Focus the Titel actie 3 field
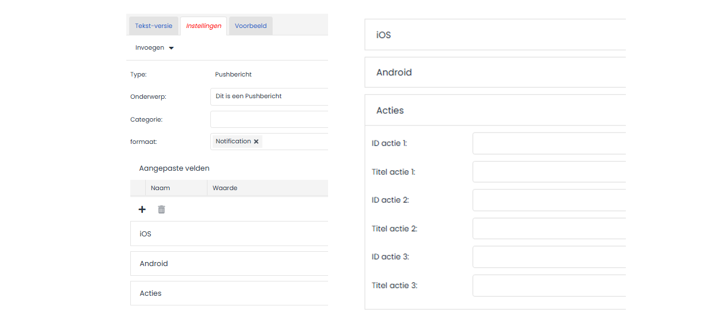 coord(549,285)
